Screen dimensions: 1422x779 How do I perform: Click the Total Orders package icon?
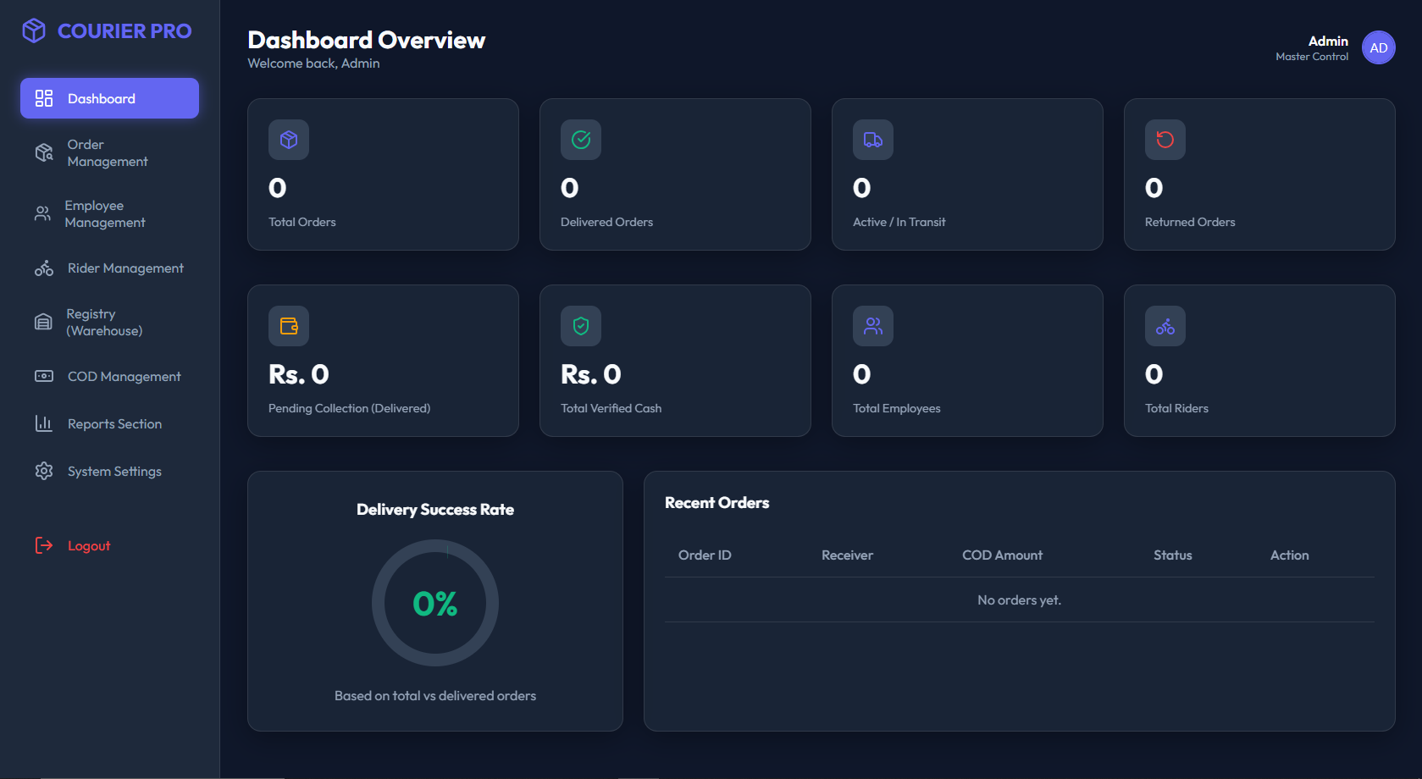click(289, 140)
